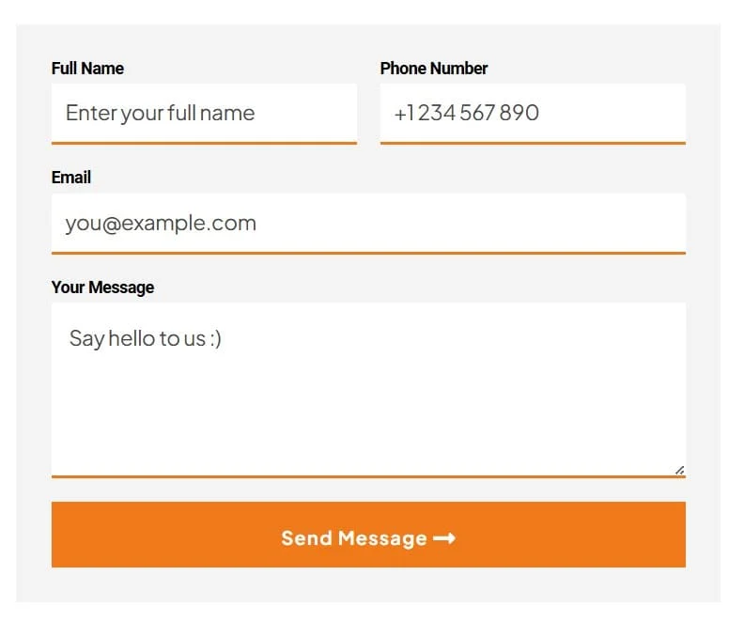Click the "Full Name" label
Image resolution: width=744 pixels, height=622 pixels.
point(87,69)
